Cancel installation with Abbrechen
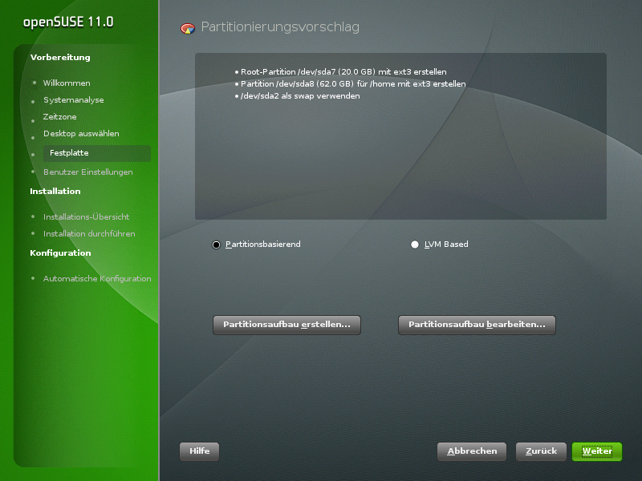This screenshot has height=481, width=642. coord(472,451)
